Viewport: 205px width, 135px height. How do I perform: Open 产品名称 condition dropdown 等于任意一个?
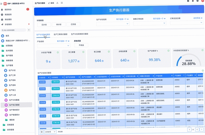coord(63,41)
